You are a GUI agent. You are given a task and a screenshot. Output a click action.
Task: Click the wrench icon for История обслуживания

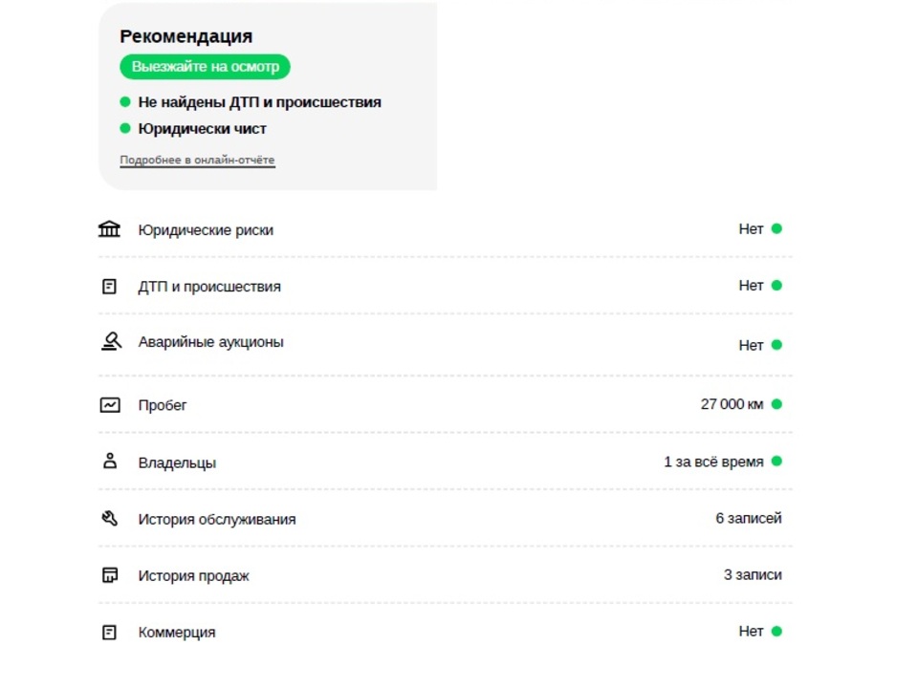109,518
